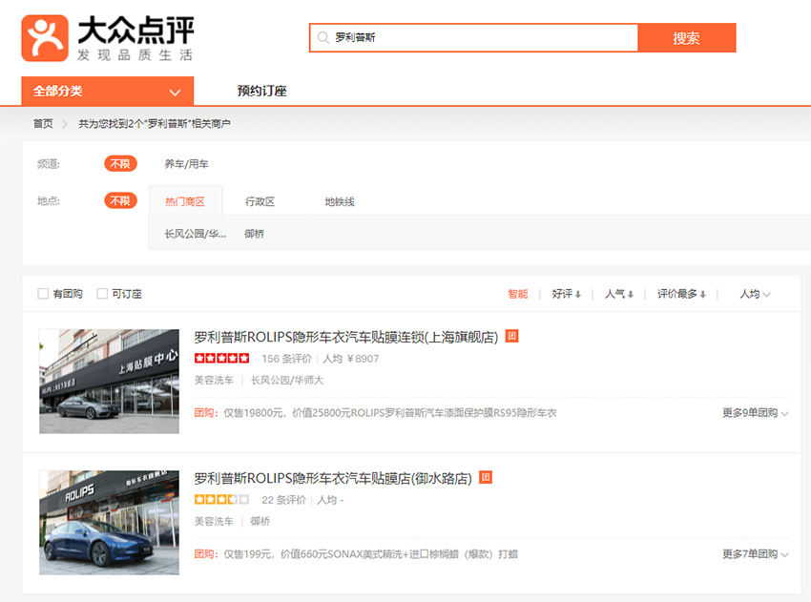Click the 团 badge beside 御水路店 listing
The image size is (811, 602).
(x=486, y=477)
